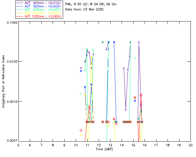
Task: Select the 0.0001 y-axis tick label
Action: pyautogui.click(x=12, y=141)
